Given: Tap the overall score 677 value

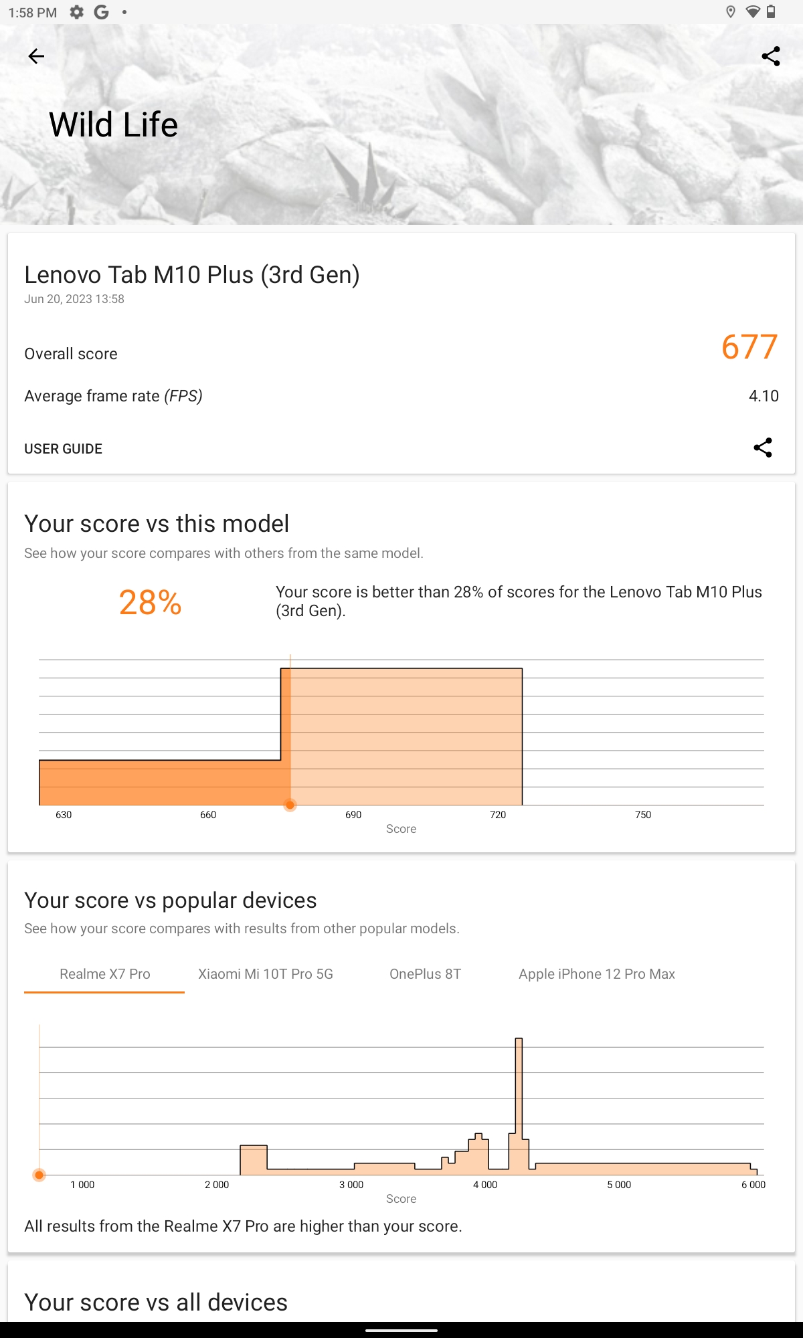Looking at the screenshot, I should point(749,347).
